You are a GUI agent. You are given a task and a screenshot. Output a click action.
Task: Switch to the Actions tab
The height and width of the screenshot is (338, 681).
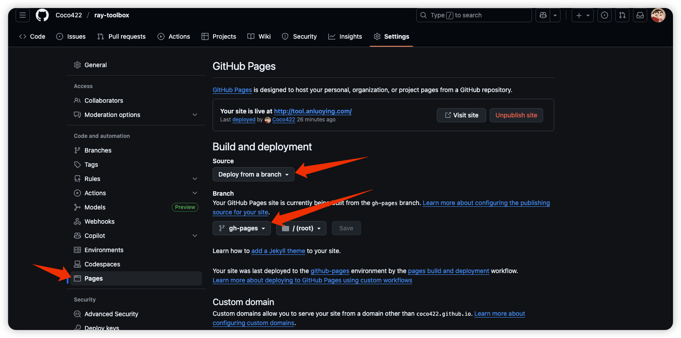[174, 36]
